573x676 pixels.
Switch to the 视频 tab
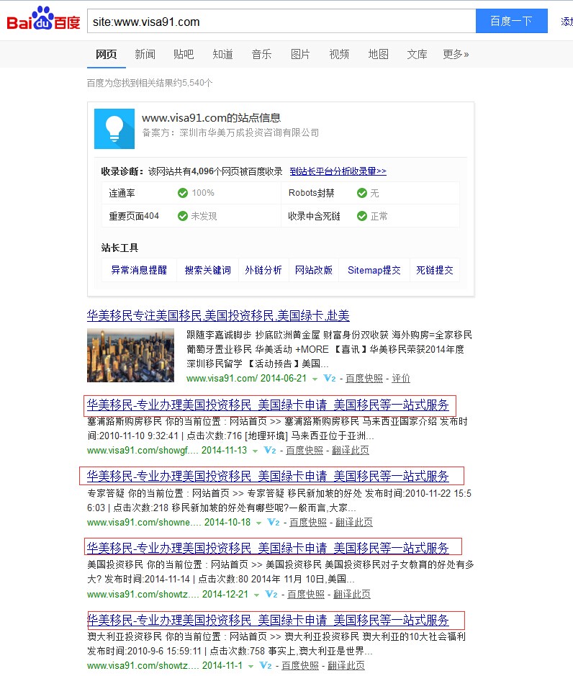[339, 54]
